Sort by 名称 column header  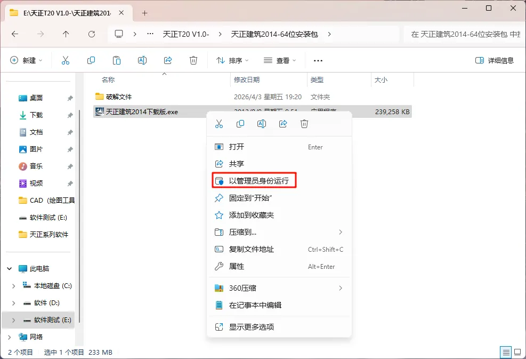tap(108, 79)
